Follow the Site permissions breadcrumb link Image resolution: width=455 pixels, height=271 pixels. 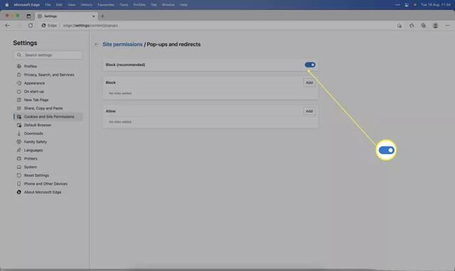122,44
